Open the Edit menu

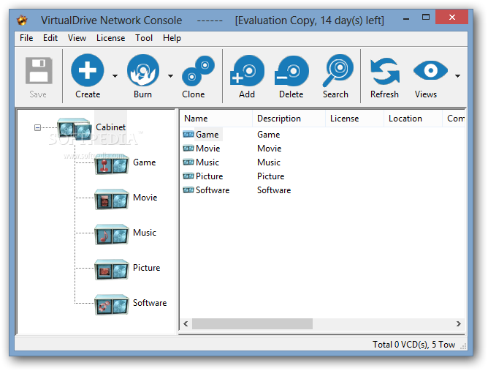(50, 38)
